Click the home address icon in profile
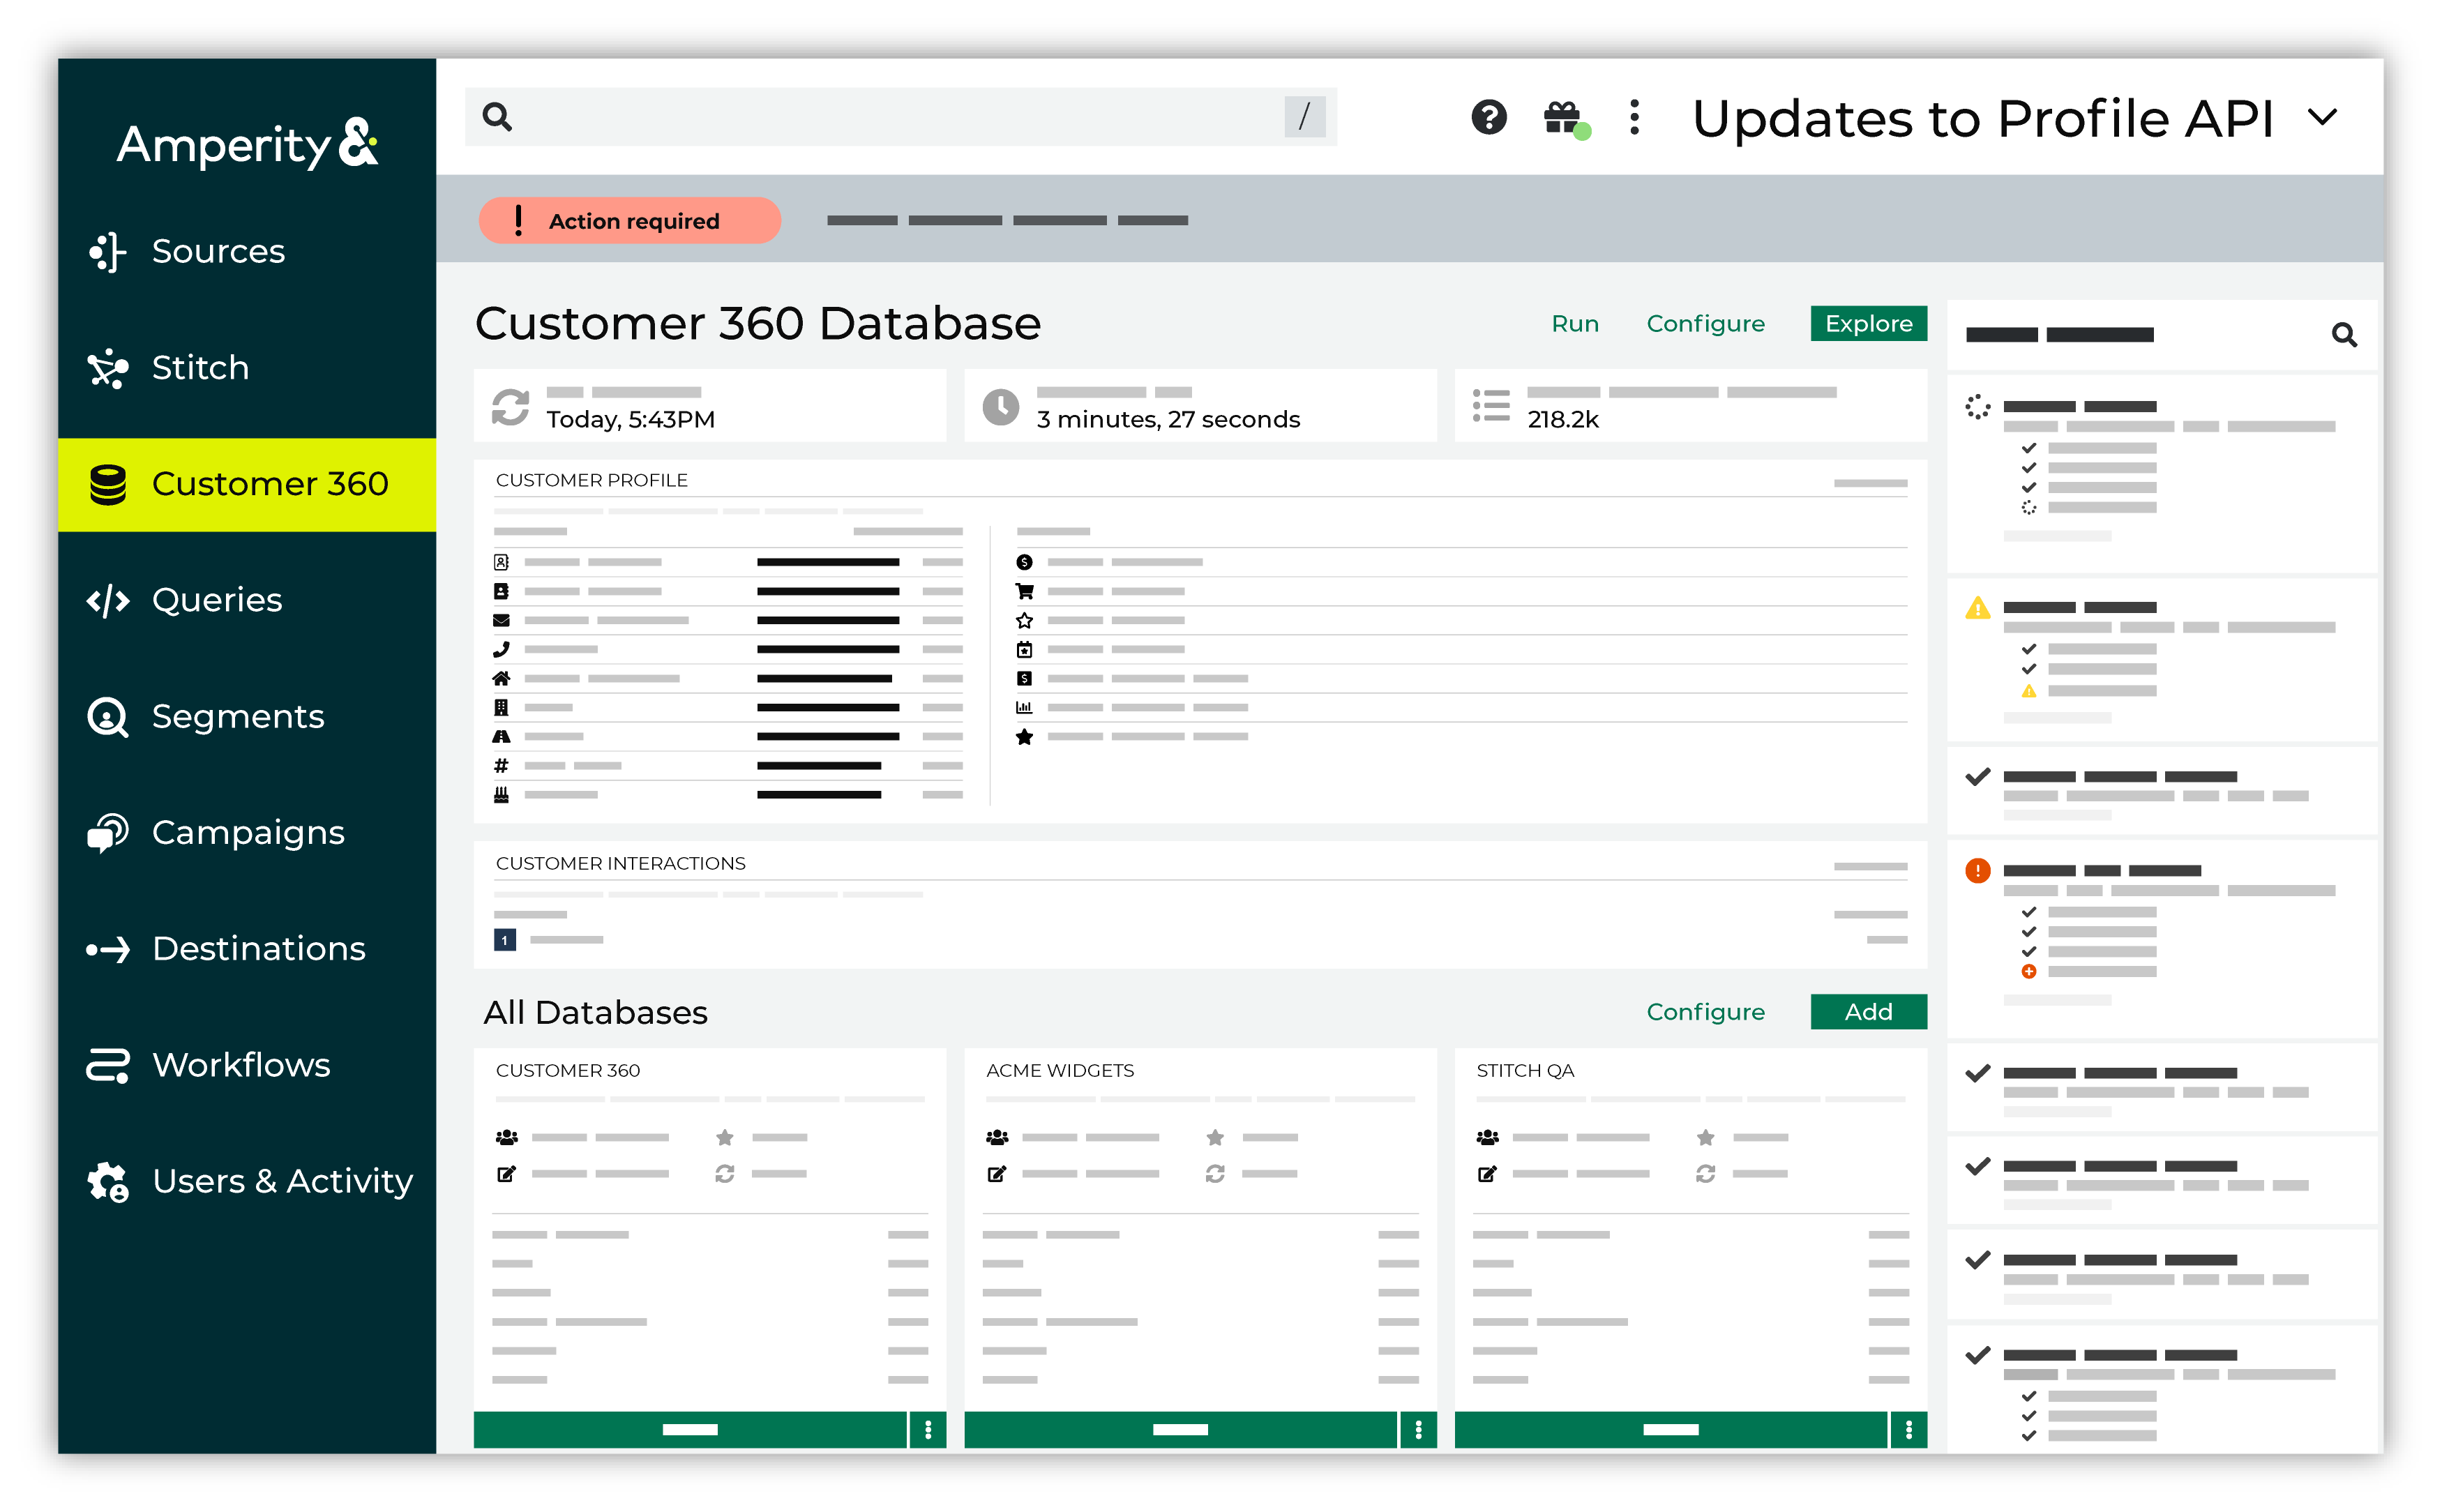The image size is (2442, 1512). (x=501, y=678)
